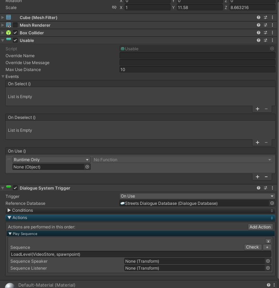
Task: Toggle the Scale constrain proportions link icon
Action: pyautogui.click(x=114, y=7)
